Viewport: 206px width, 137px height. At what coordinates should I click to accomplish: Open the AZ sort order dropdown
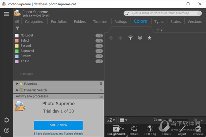coord(111,120)
